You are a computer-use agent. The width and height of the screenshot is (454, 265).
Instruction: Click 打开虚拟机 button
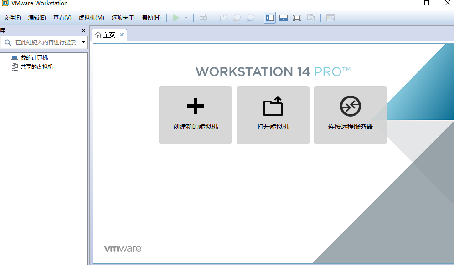coord(273,115)
